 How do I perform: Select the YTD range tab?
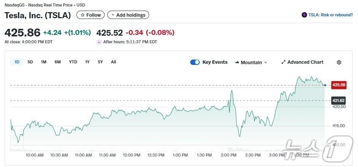73,62
